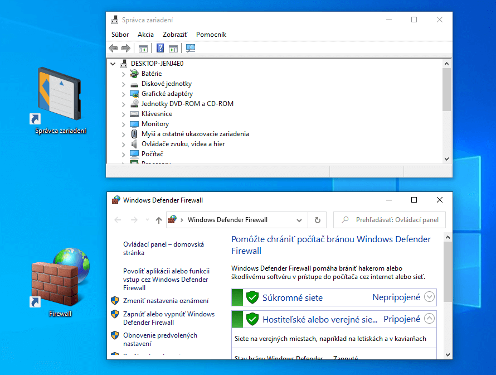This screenshot has height=375, width=496.
Task: Open the Akcia menu
Action: pos(145,35)
